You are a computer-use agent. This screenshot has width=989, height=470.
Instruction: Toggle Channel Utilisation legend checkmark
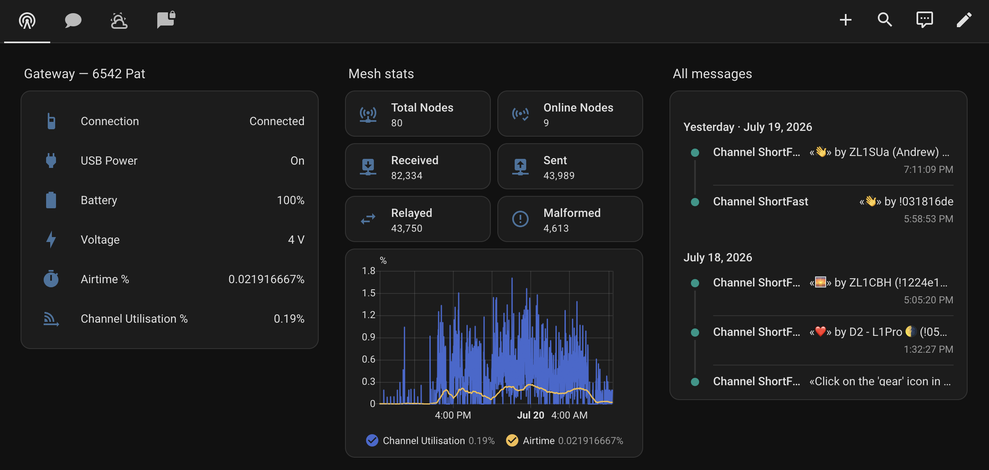[x=372, y=440]
